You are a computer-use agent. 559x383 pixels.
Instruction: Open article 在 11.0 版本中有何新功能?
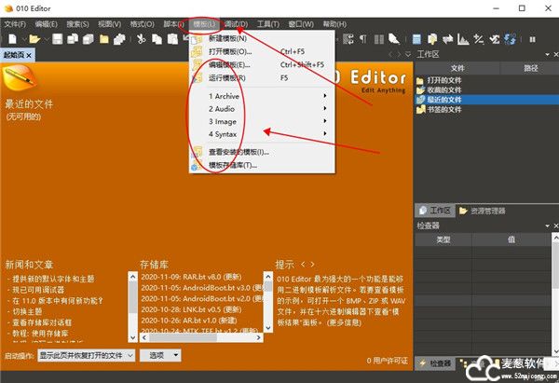tap(58, 301)
